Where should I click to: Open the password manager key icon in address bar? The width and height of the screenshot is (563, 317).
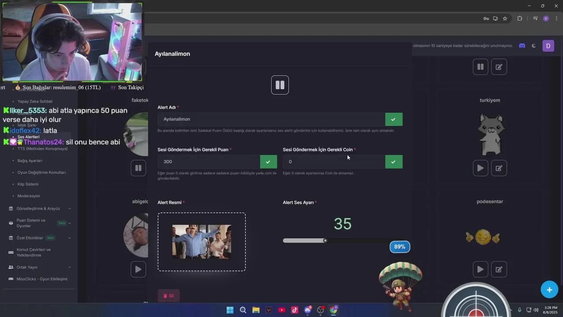486,18
